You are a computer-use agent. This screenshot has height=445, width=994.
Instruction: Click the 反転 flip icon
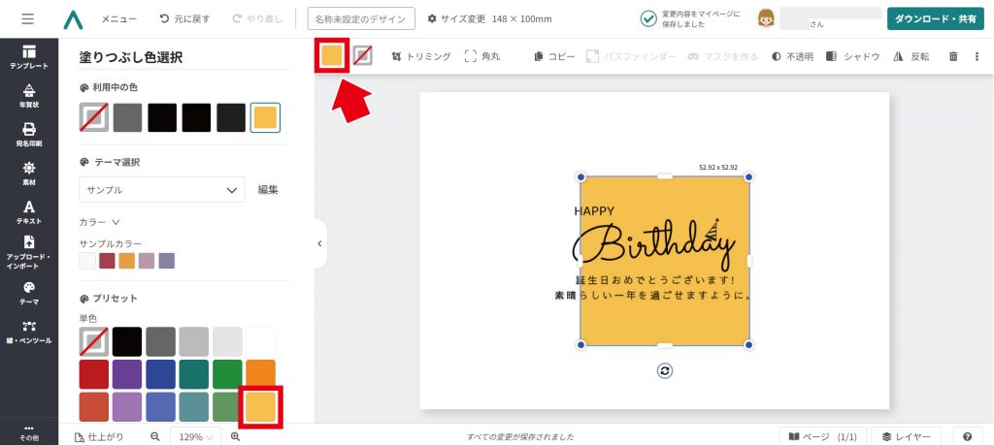pos(911,56)
